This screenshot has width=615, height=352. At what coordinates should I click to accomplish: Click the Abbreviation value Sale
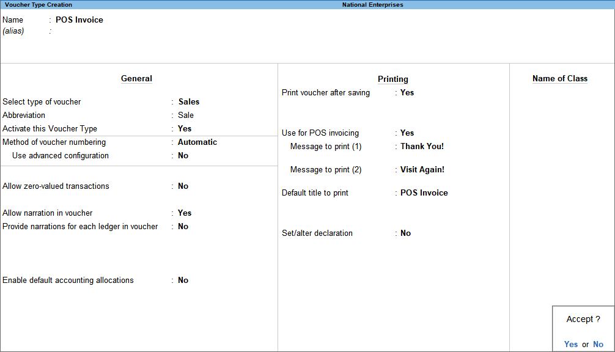tap(185, 116)
